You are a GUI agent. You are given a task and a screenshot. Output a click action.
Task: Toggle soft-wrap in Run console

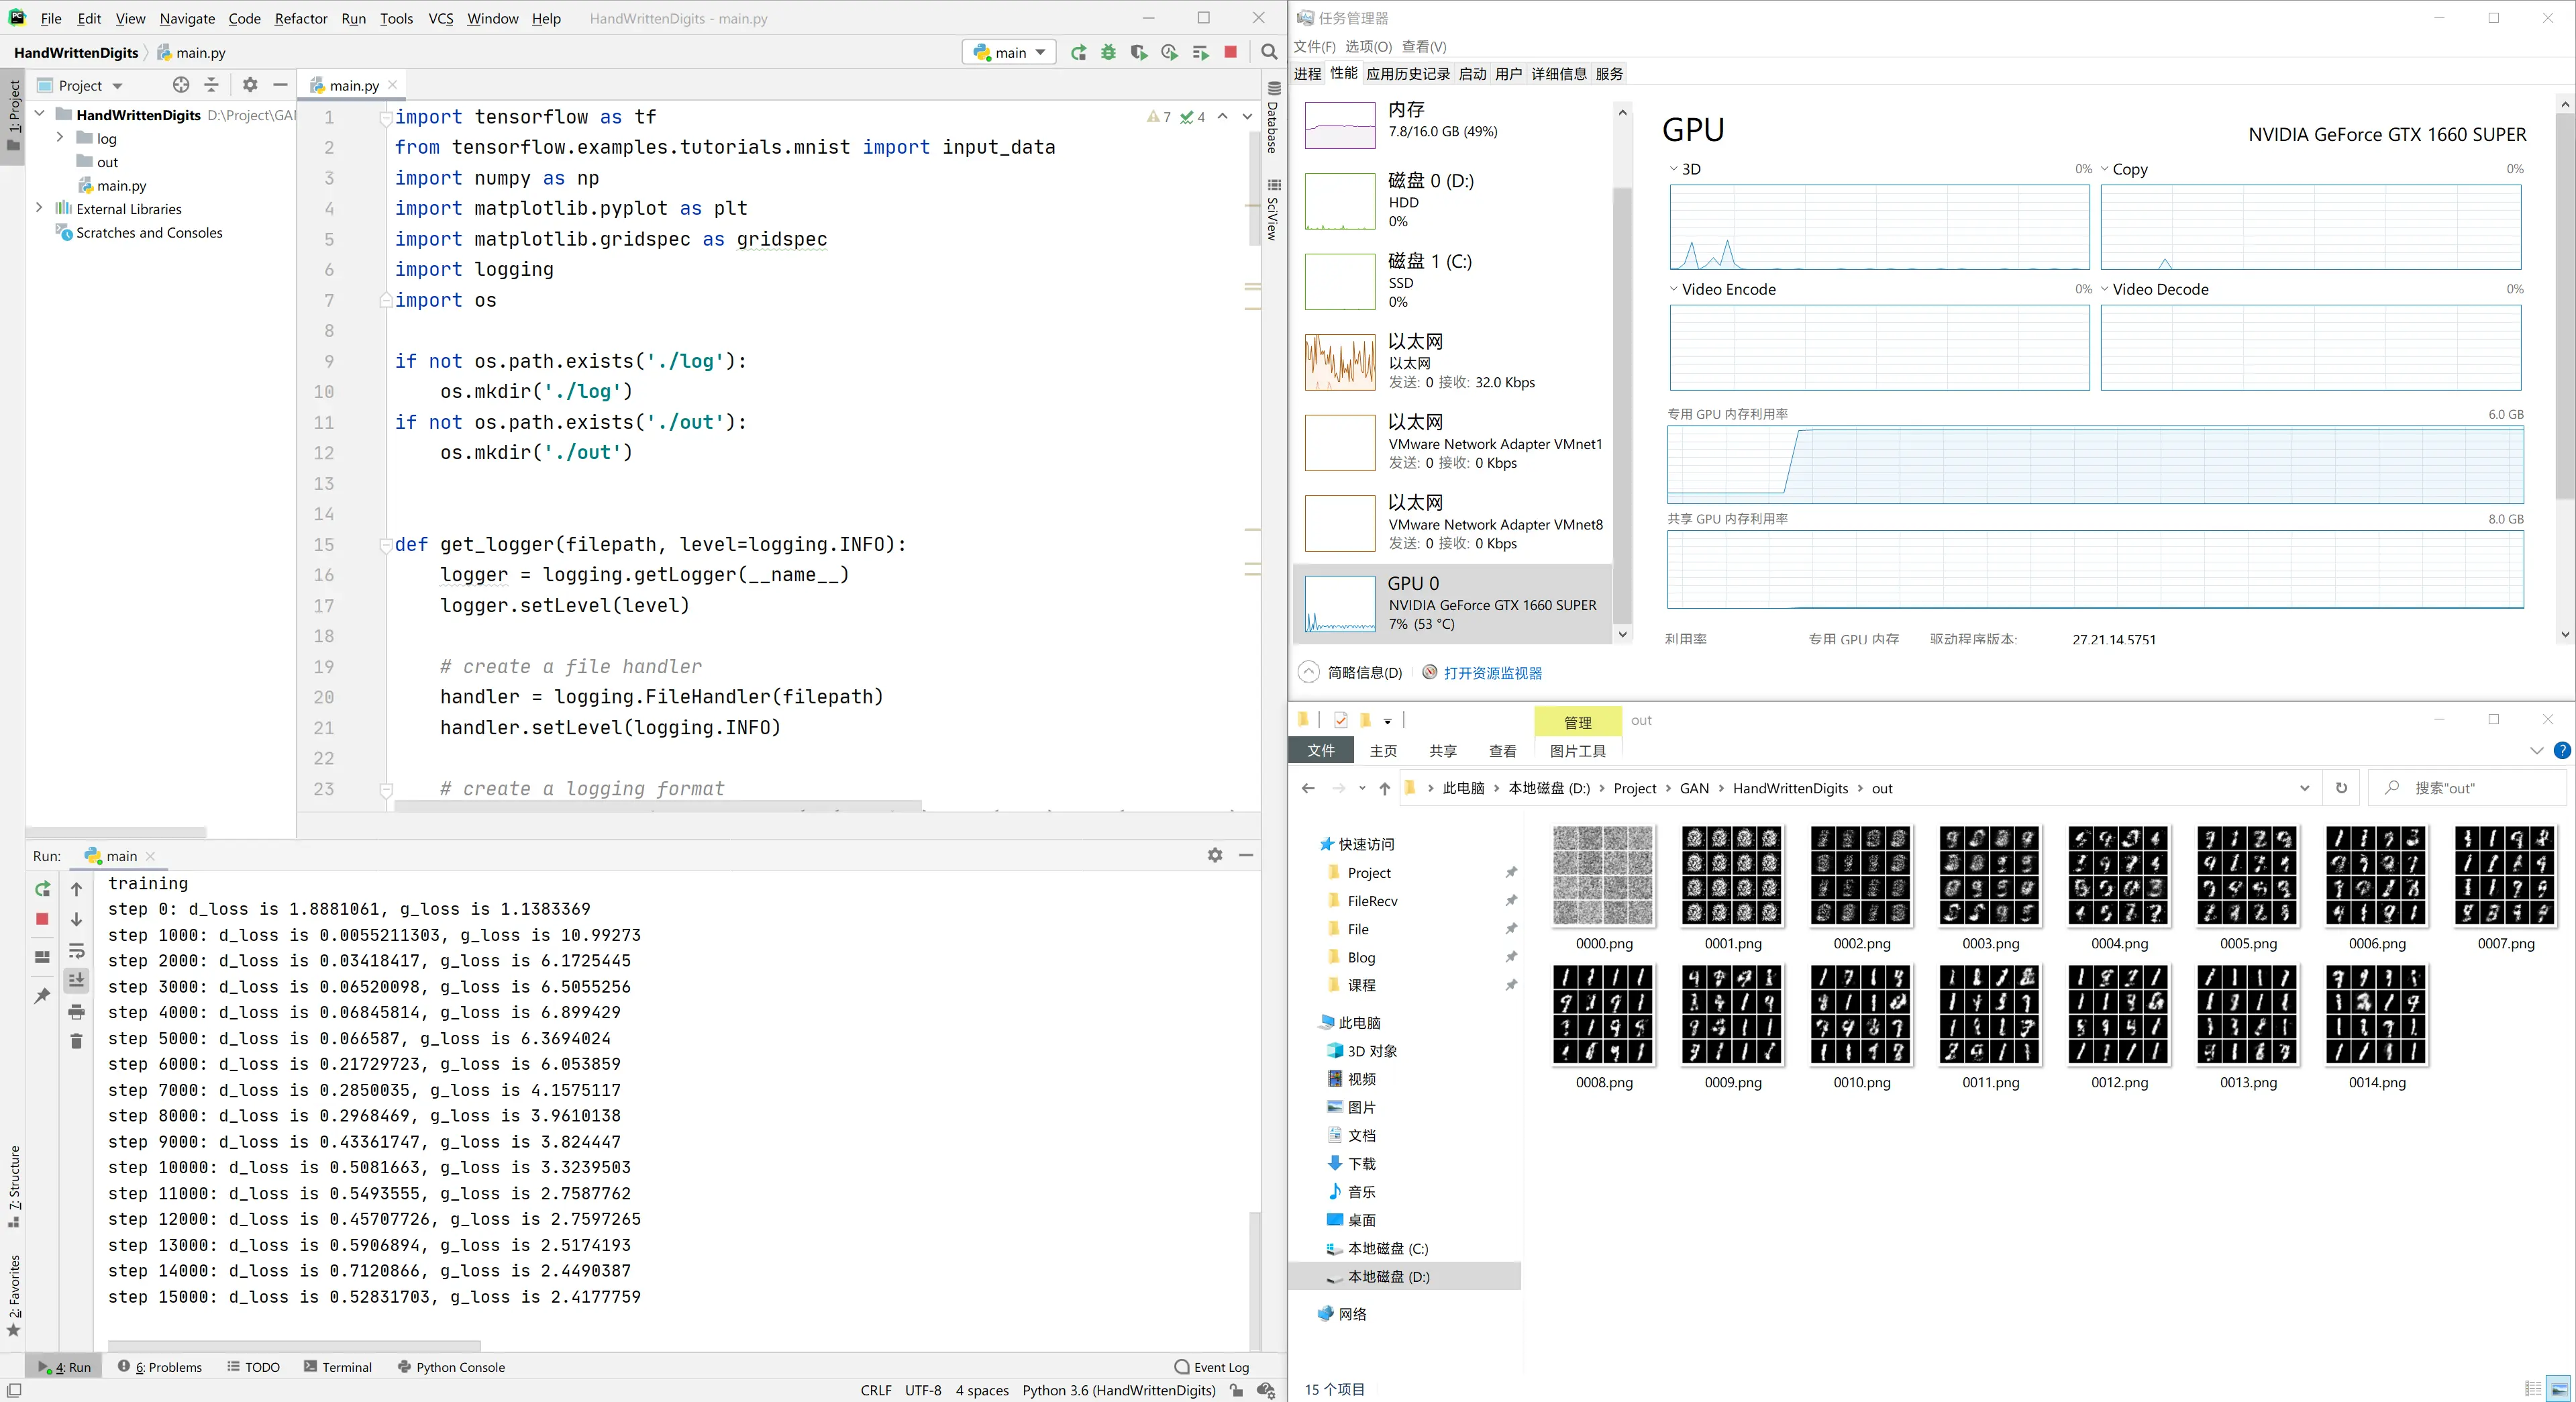tap(76, 951)
